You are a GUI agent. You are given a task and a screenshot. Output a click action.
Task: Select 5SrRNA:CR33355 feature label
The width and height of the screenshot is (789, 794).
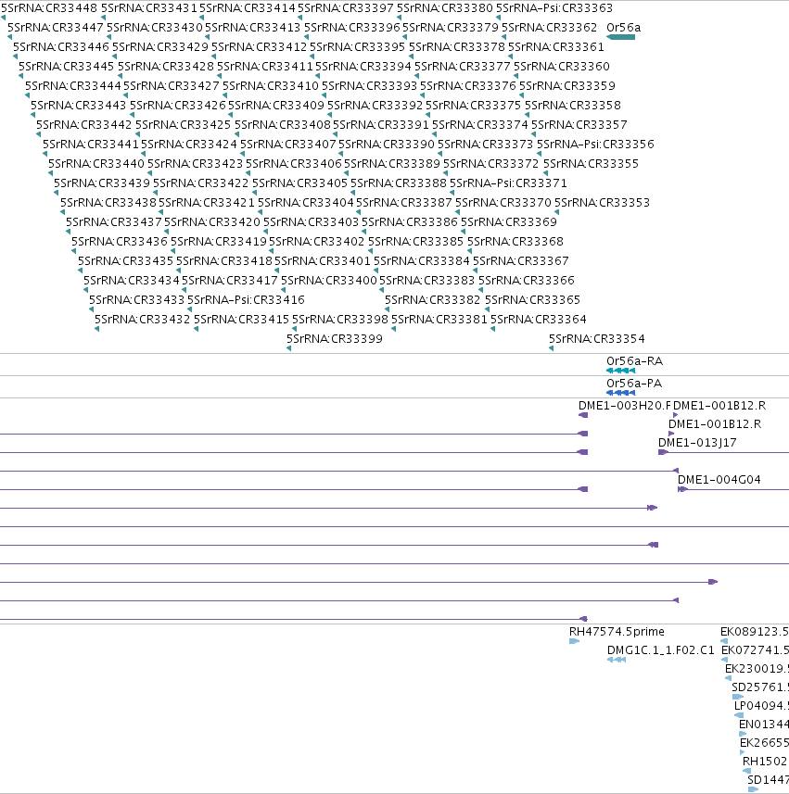point(591,164)
